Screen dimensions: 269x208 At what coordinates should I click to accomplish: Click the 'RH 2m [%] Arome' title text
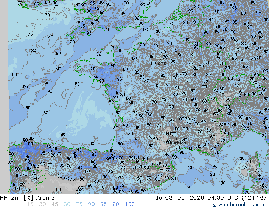click(27, 198)
